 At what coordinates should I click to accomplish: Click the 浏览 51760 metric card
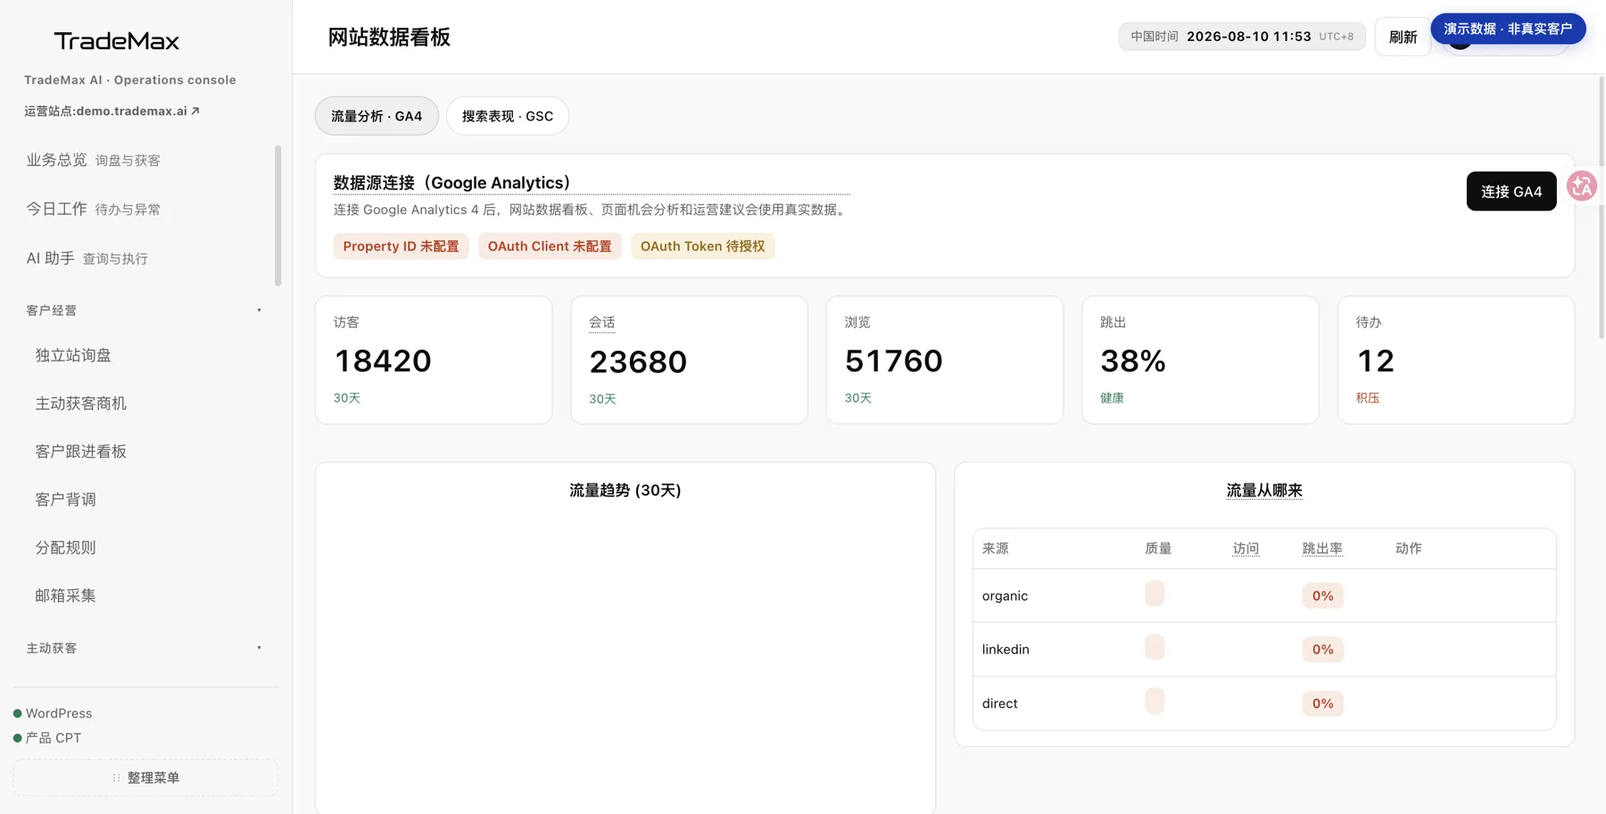point(945,360)
